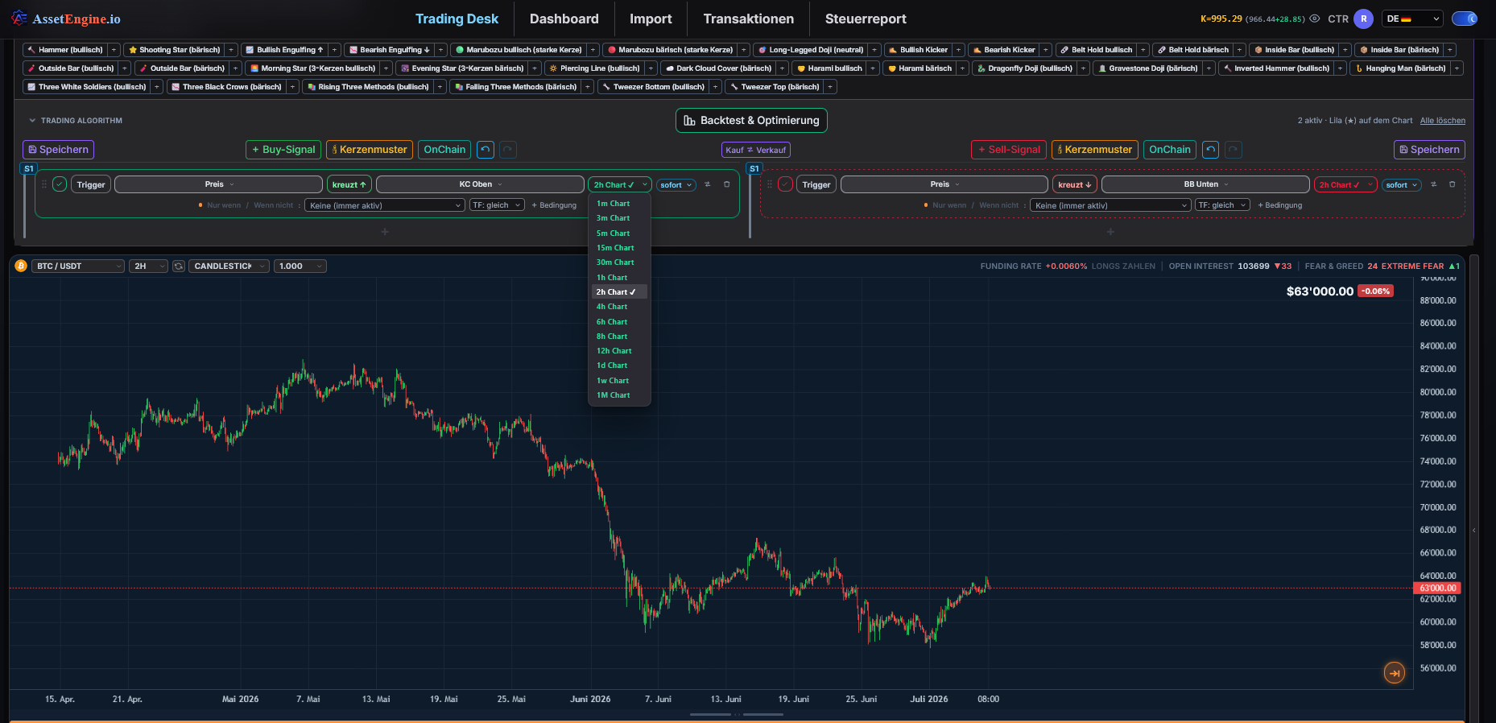Screen dimensions: 1496x723
Task: Delete the buy rule trash icon
Action: coord(726,184)
